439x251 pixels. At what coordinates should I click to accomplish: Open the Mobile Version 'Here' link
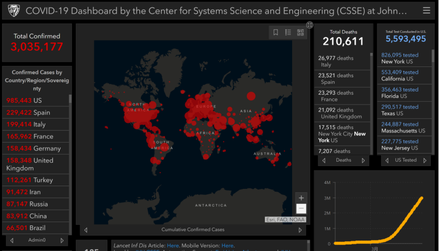pos(227,246)
